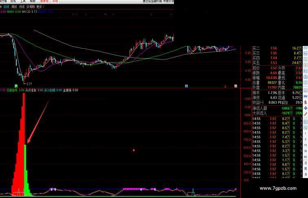This screenshot has width=308, height=198.
Task: Switch to 30-minute period in right toolbar
Action: pyautogui.click(x=306, y=151)
